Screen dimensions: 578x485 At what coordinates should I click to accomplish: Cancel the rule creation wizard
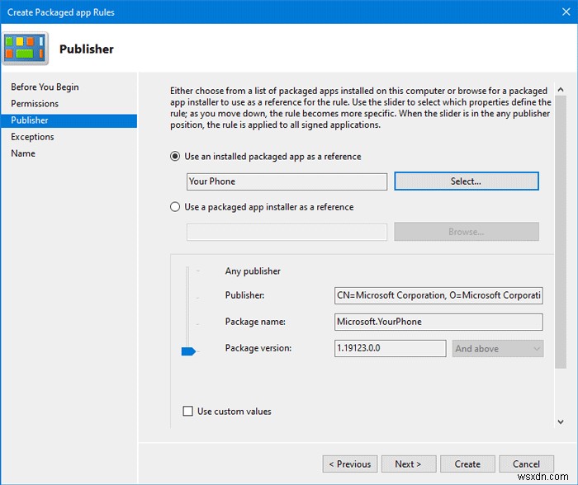(x=526, y=464)
